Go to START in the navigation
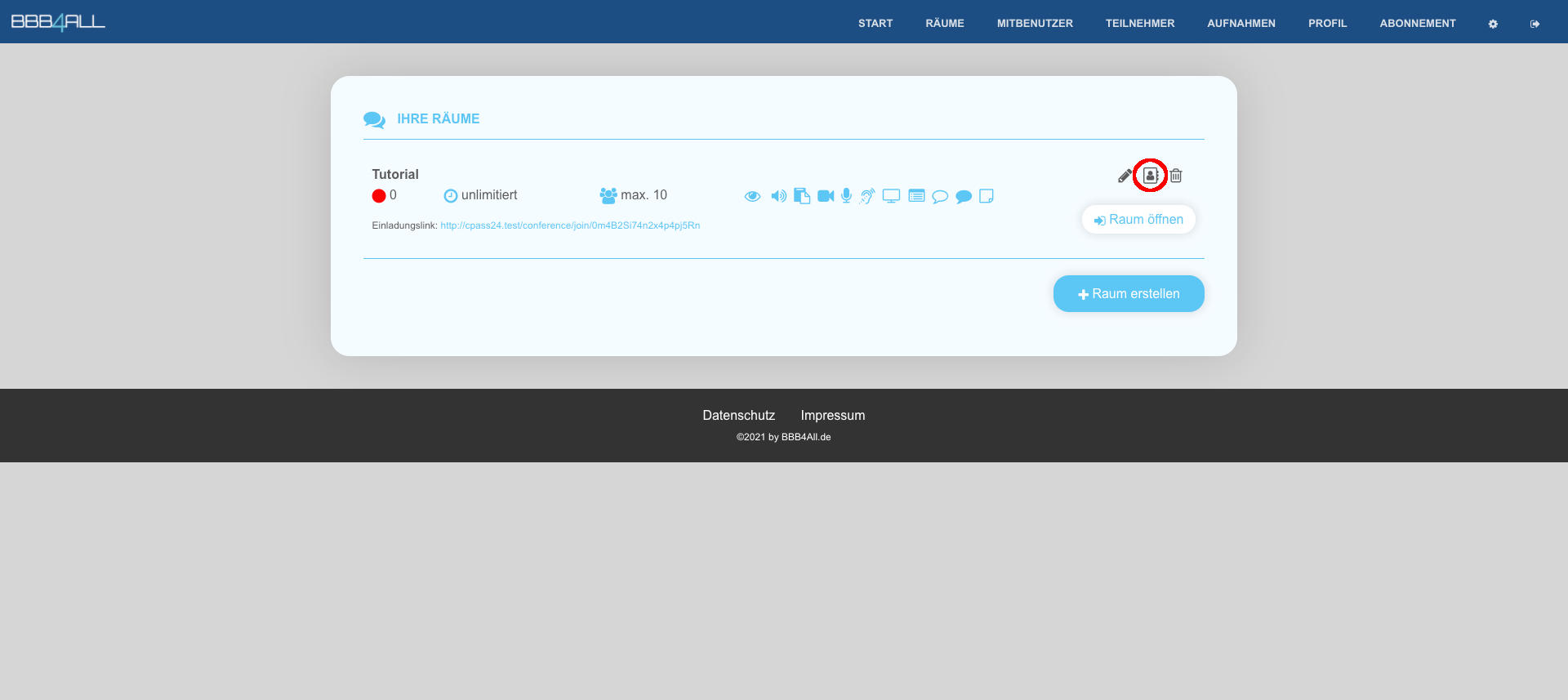This screenshot has width=1568, height=700. [875, 23]
